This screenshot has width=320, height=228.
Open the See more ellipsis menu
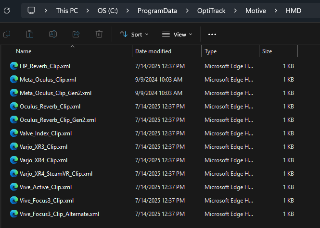[212, 35]
